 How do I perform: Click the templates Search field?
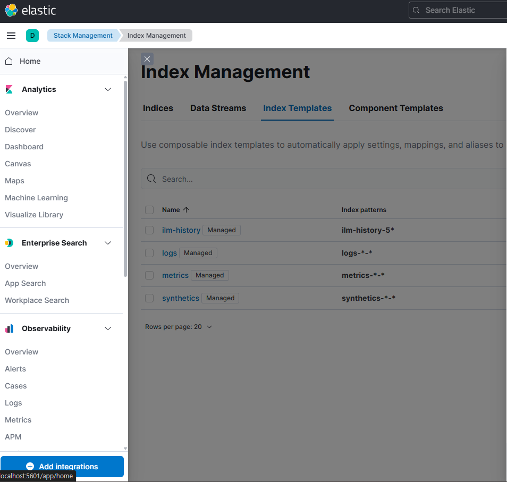point(324,179)
